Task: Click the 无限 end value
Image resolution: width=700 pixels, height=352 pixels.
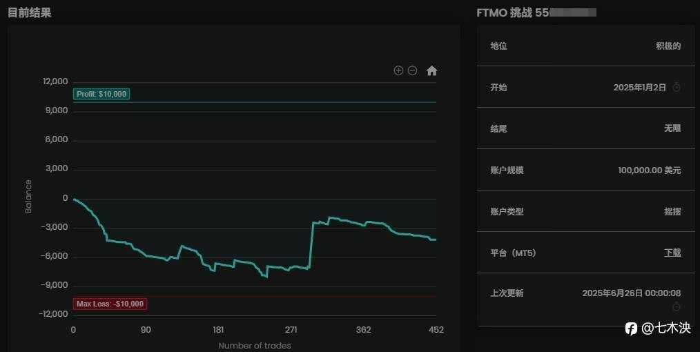Action: point(672,128)
